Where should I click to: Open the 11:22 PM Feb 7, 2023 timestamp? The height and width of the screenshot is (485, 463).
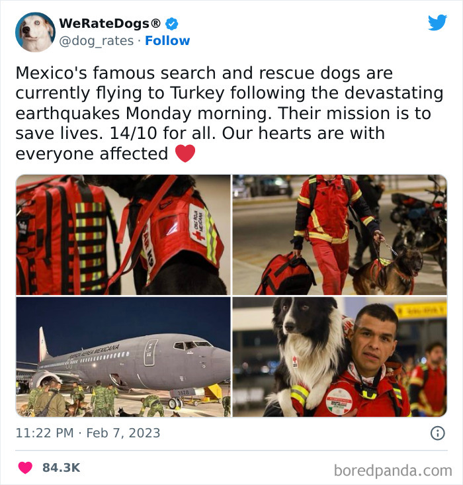[x=88, y=433]
